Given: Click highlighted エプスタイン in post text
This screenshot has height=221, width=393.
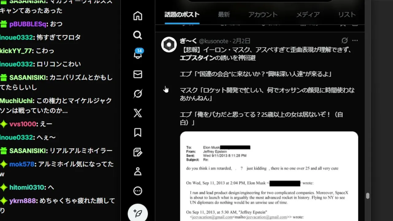Looking at the screenshot, I should coord(197,58).
